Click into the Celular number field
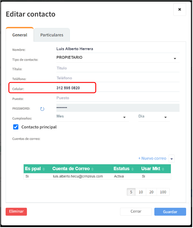The height and width of the screenshot is (228, 193). [x=75, y=88]
